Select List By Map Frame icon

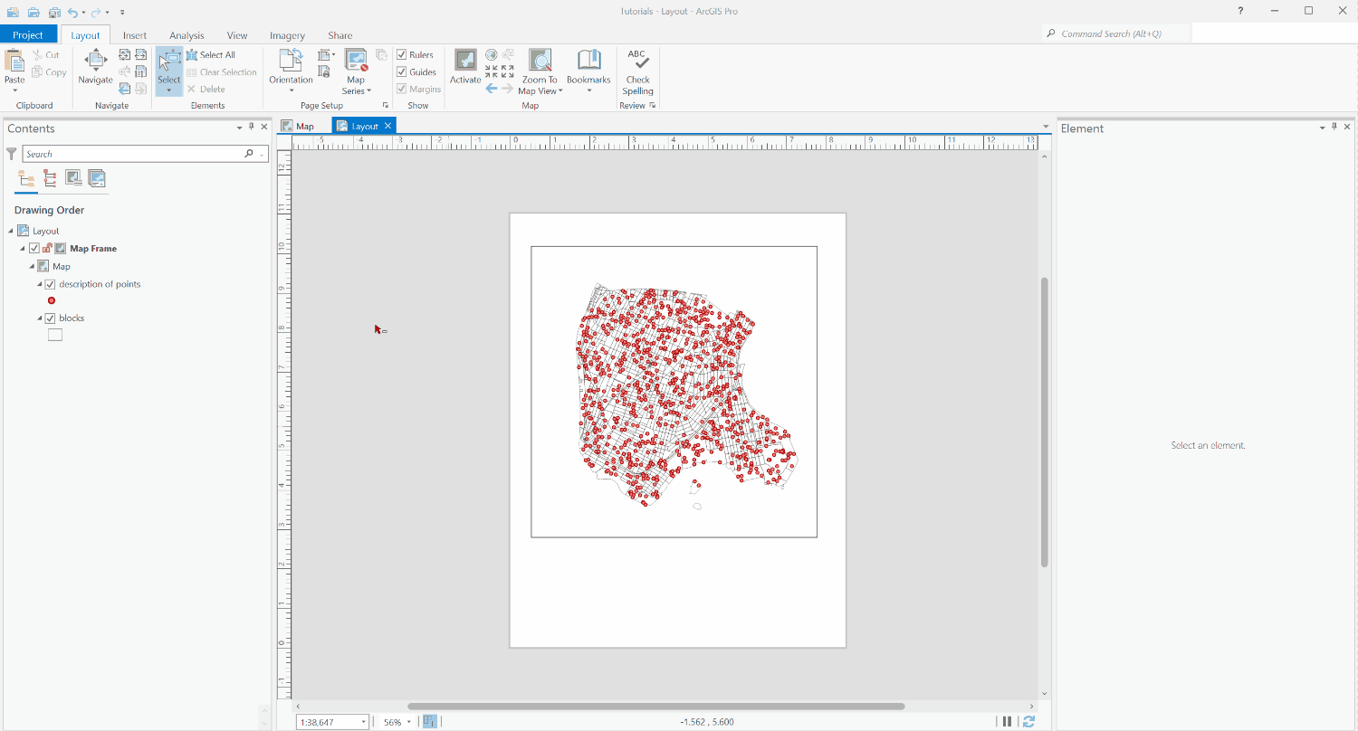tap(73, 178)
